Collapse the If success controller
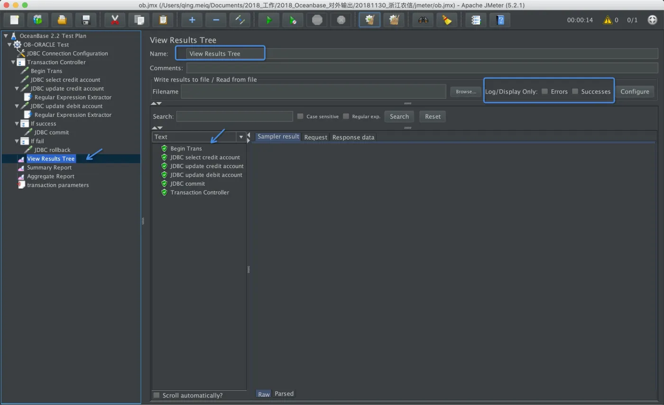This screenshot has width=664, height=405. 17,123
